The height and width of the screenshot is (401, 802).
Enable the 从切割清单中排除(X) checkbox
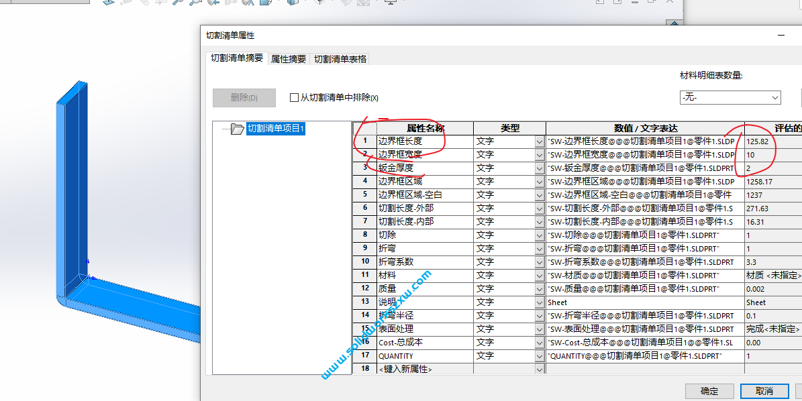293,97
